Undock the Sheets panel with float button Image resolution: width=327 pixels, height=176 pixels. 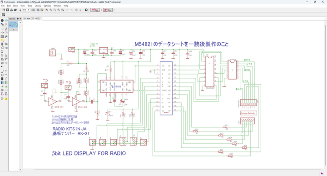pos(18,19)
